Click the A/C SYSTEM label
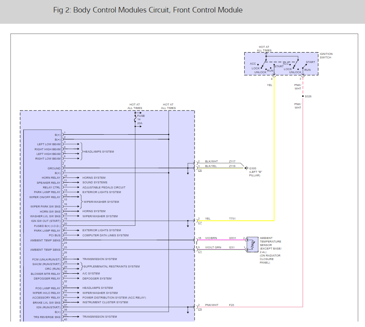The image size is (365, 327). (91, 274)
